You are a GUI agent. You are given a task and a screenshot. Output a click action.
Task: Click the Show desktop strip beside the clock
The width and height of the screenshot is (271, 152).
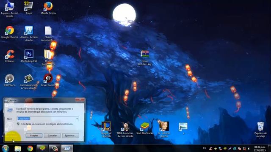pos(269,148)
